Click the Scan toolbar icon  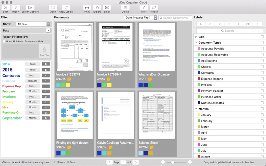tap(6, 8)
